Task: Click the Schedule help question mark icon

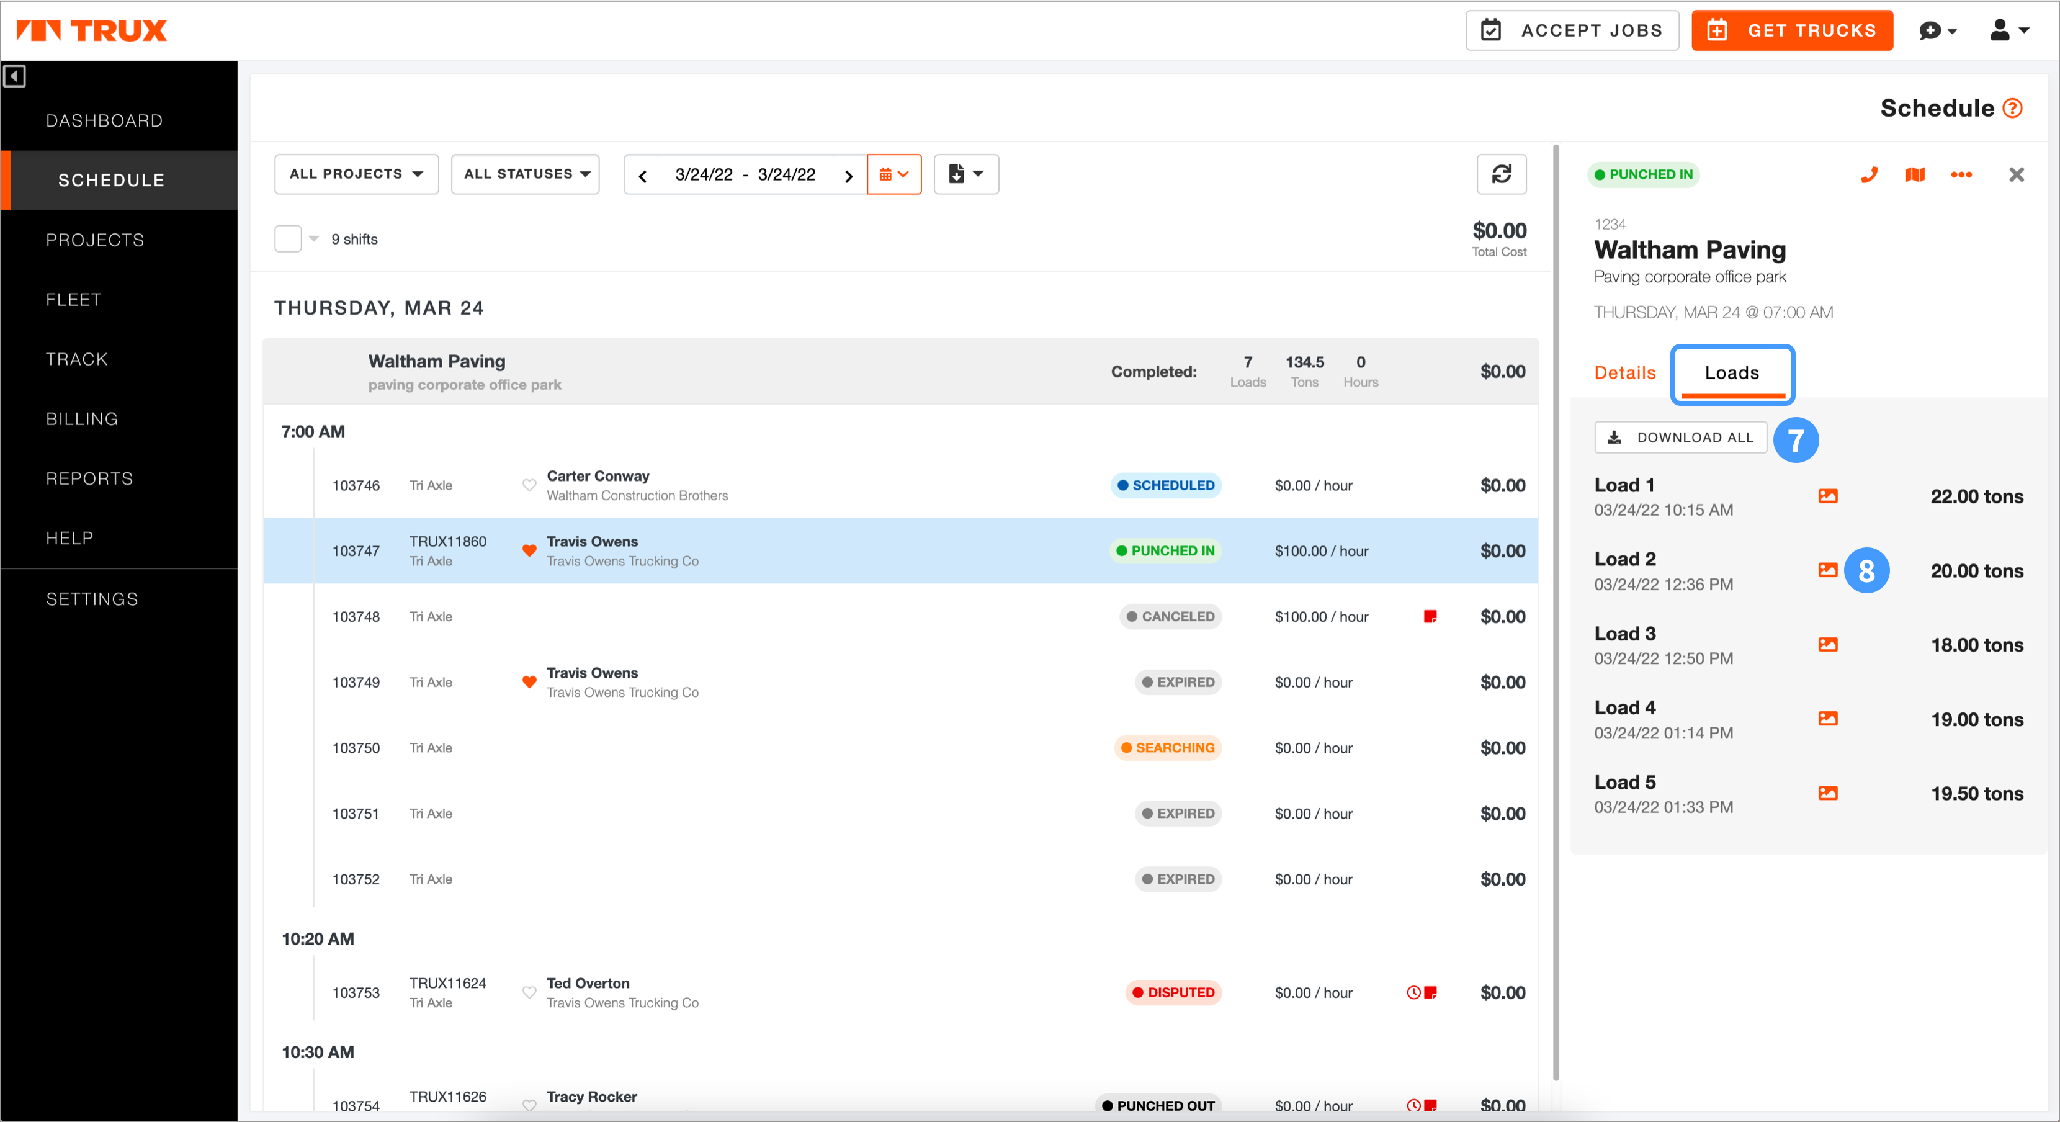Action: (2013, 108)
